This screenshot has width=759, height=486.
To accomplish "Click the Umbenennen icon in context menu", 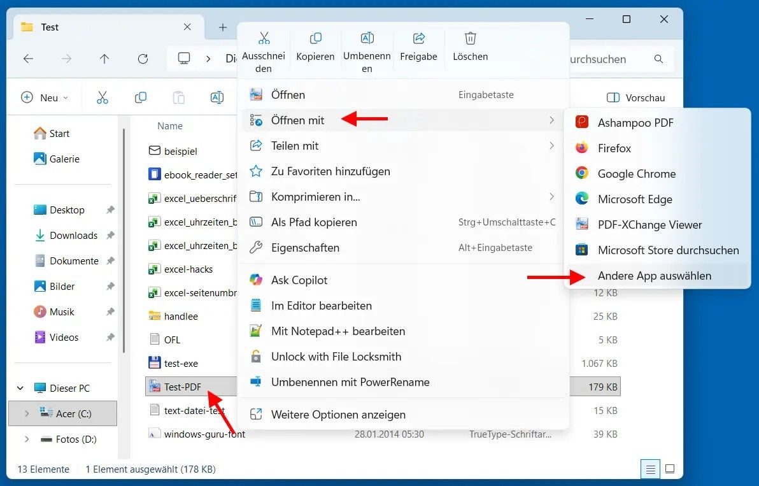I will (x=367, y=39).
